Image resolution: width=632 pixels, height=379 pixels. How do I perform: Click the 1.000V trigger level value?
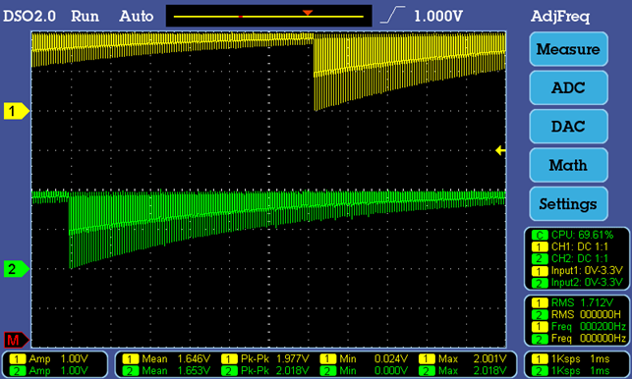pos(438,16)
